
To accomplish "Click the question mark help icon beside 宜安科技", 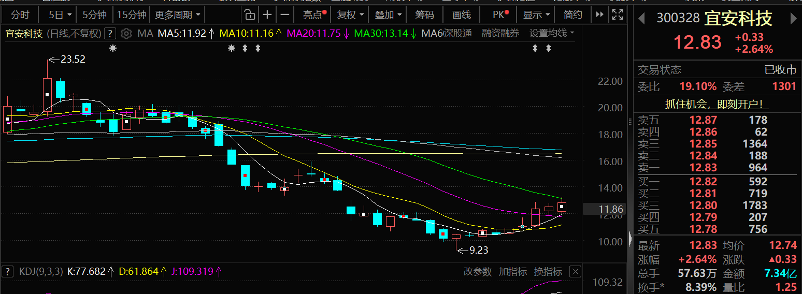I will pos(110,34).
